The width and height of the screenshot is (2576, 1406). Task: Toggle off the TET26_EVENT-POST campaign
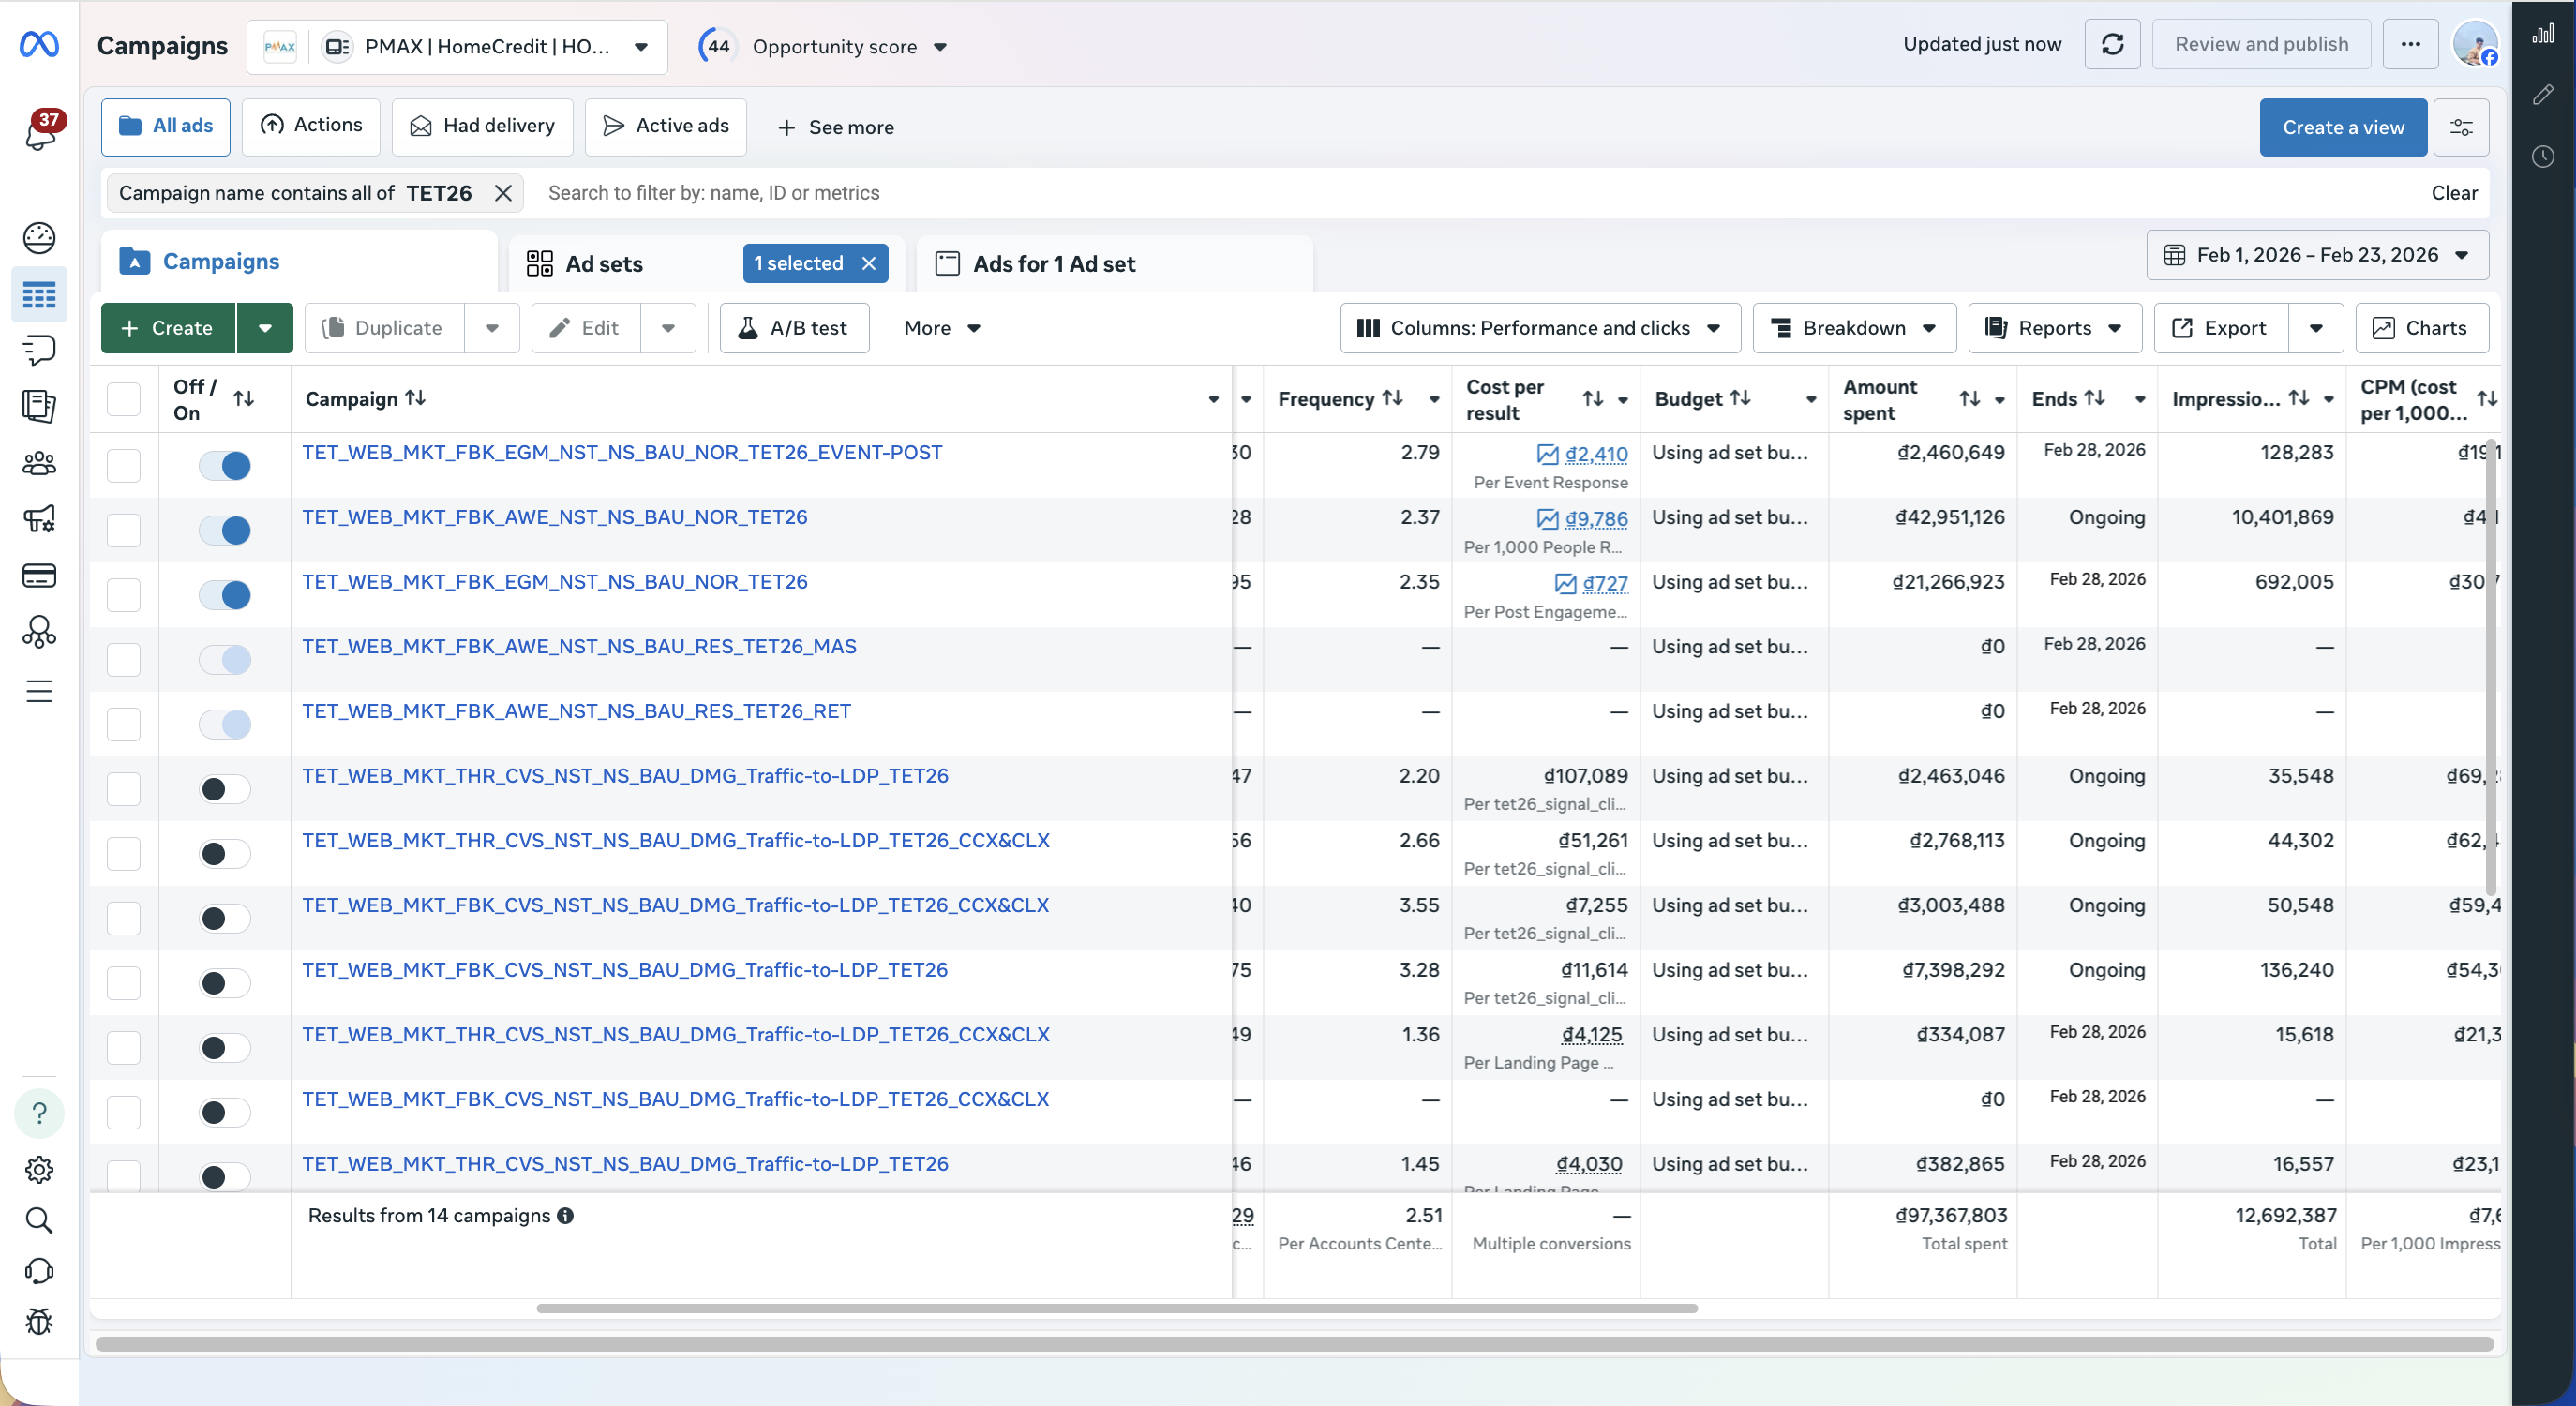(x=225, y=465)
